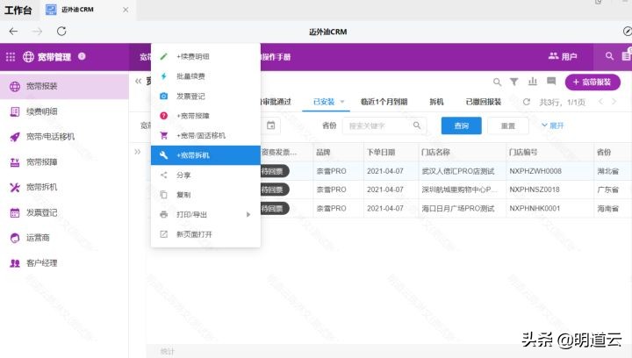632x358 pixels.
Task: Click the search icon in view toolbar
Action: (497, 82)
